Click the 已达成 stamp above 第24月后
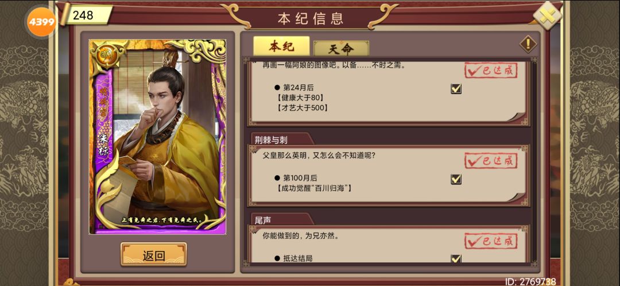 491,71
